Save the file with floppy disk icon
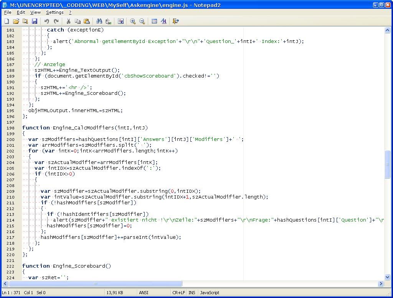The height and width of the screenshot is (298, 393). [34, 22]
